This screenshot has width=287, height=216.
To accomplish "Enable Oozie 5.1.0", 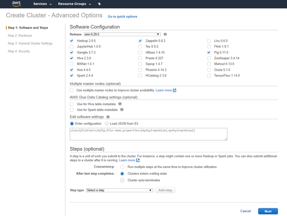I will [209, 69].
